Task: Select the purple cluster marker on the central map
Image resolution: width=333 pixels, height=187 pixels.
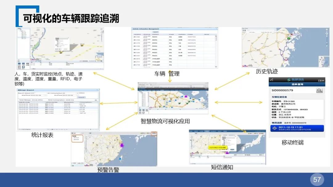Action: pos(186,96)
